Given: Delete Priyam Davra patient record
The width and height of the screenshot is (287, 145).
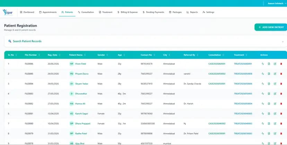Looking at the screenshot, I should coord(281,74).
